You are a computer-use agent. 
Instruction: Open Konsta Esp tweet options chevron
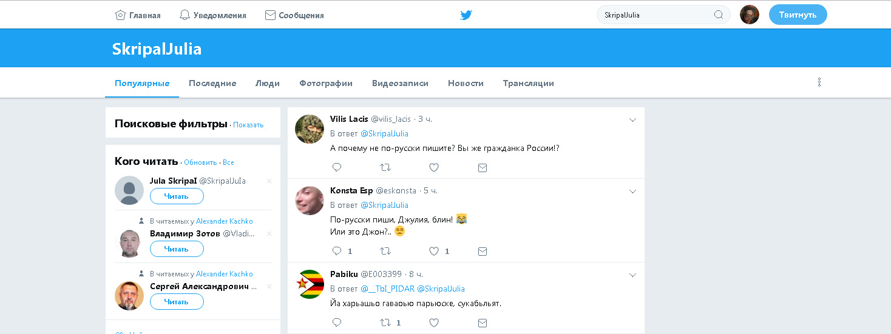pos(632,192)
